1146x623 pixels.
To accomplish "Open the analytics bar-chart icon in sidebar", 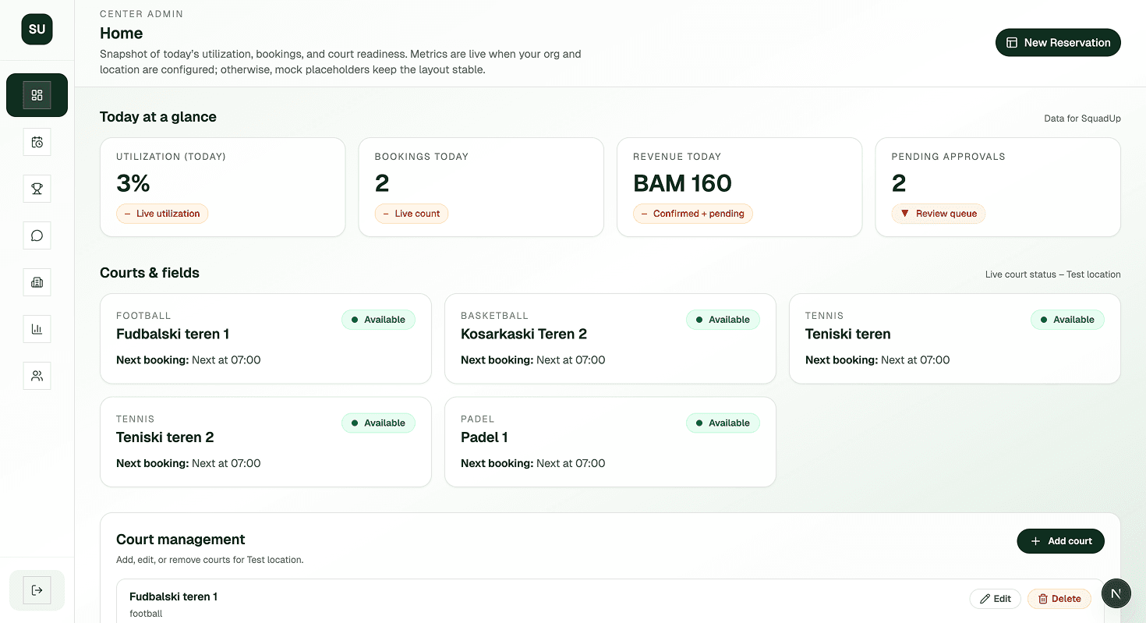I will [37, 329].
